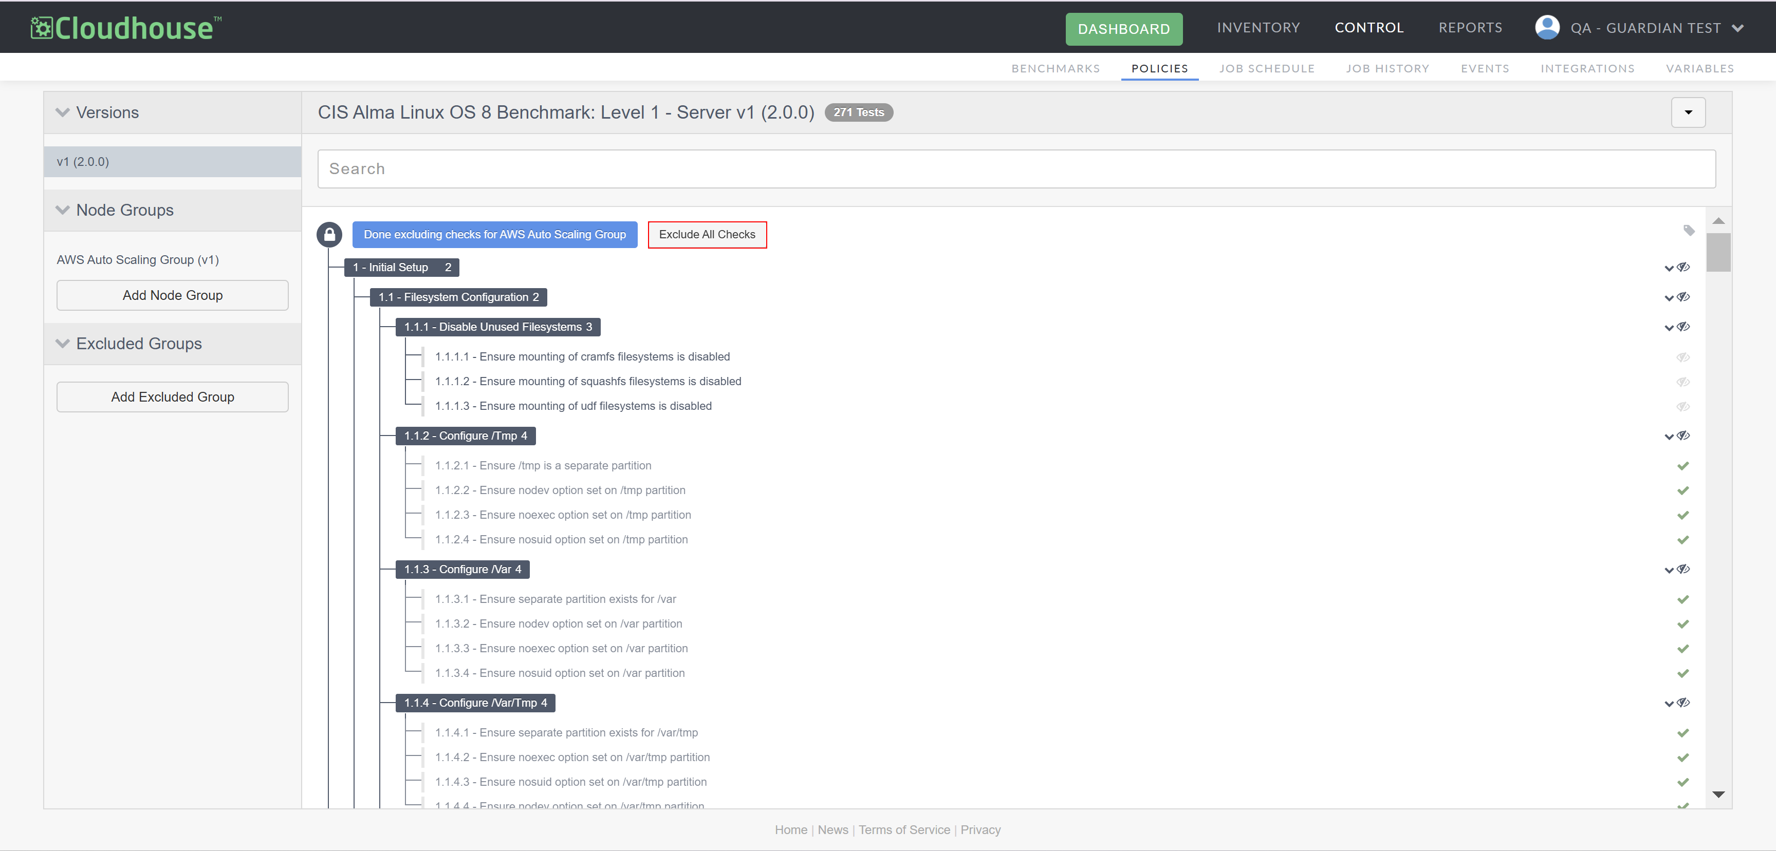Open the Home footer link
This screenshot has width=1776, height=851.
791,829
